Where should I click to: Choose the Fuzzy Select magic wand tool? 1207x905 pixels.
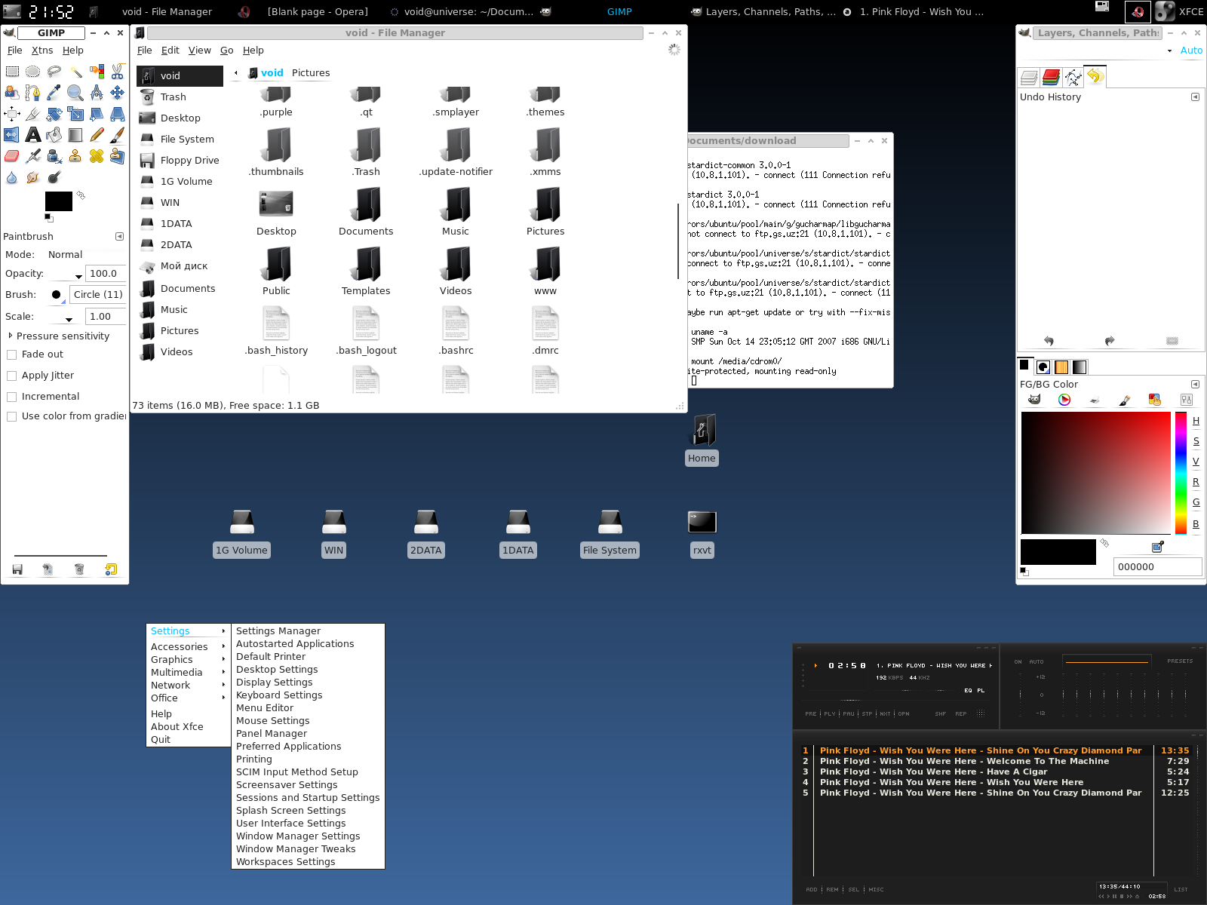(75, 72)
